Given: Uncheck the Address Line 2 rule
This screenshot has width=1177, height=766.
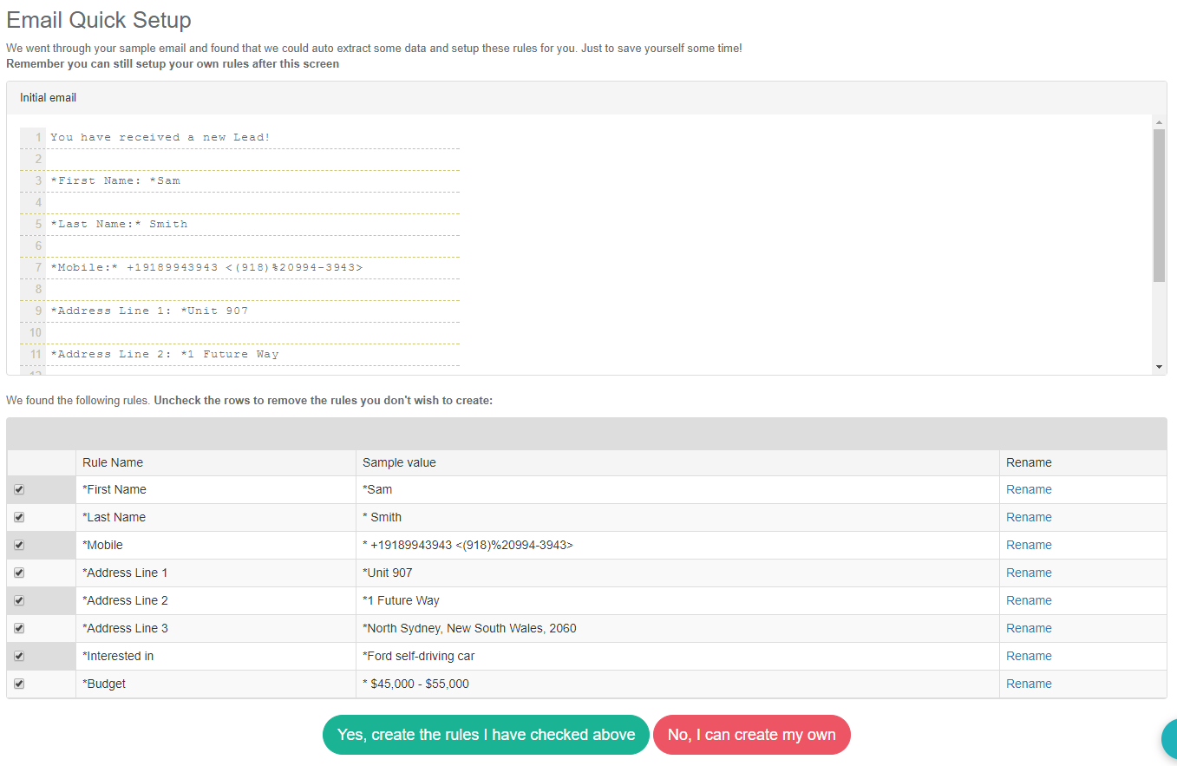Looking at the screenshot, I should tap(19, 600).
